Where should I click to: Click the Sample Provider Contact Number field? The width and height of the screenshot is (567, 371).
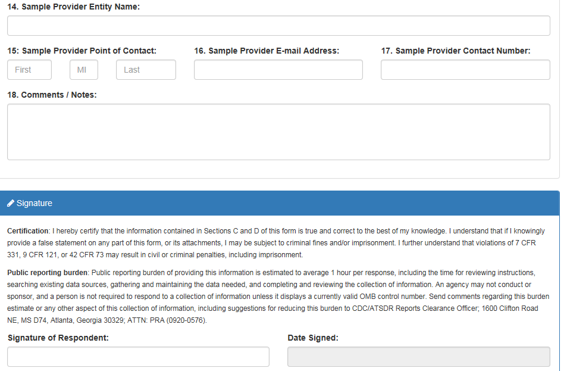[465, 70]
